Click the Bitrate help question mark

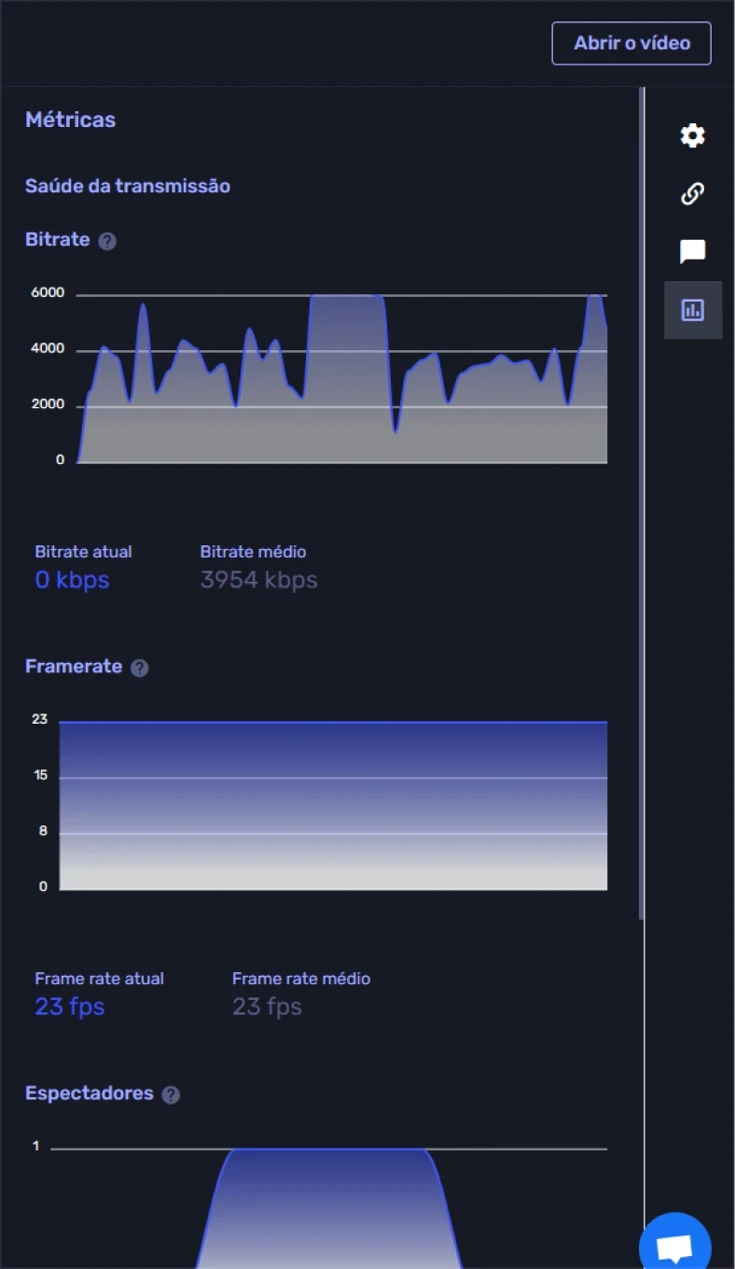(x=107, y=241)
